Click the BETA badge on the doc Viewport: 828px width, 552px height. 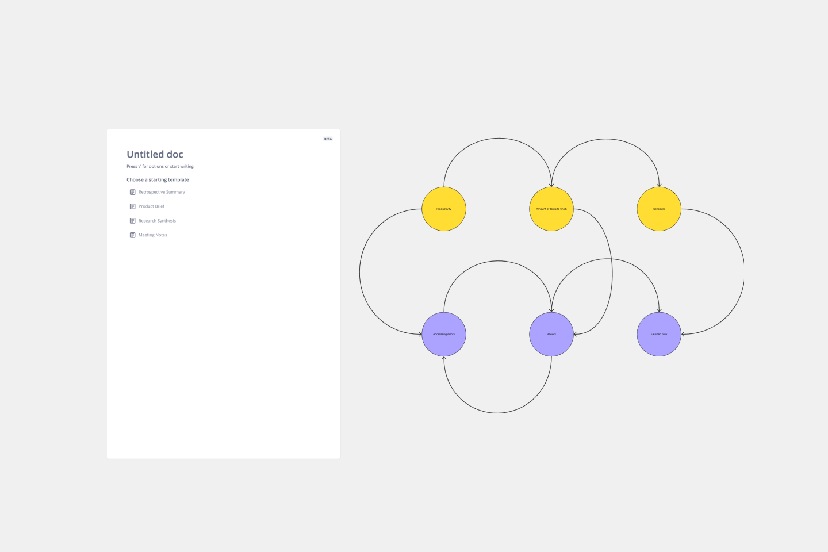pos(328,139)
